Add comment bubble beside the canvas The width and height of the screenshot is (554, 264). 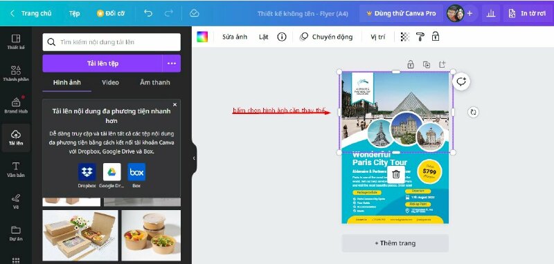(x=461, y=82)
